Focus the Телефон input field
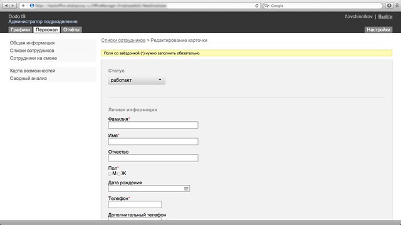 coord(135,204)
